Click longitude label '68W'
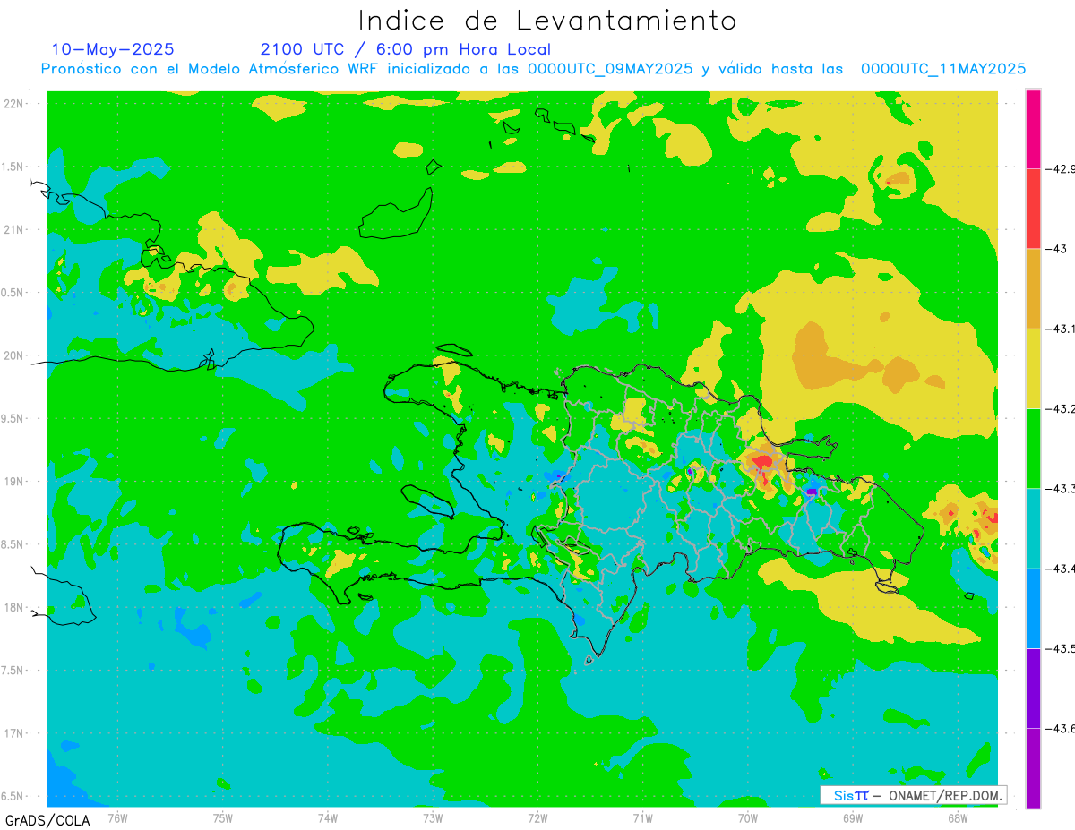The width and height of the screenshot is (1075, 830). [x=958, y=817]
